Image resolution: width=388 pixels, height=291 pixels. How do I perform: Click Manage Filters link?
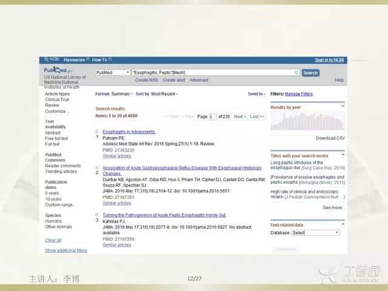[299, 94]
